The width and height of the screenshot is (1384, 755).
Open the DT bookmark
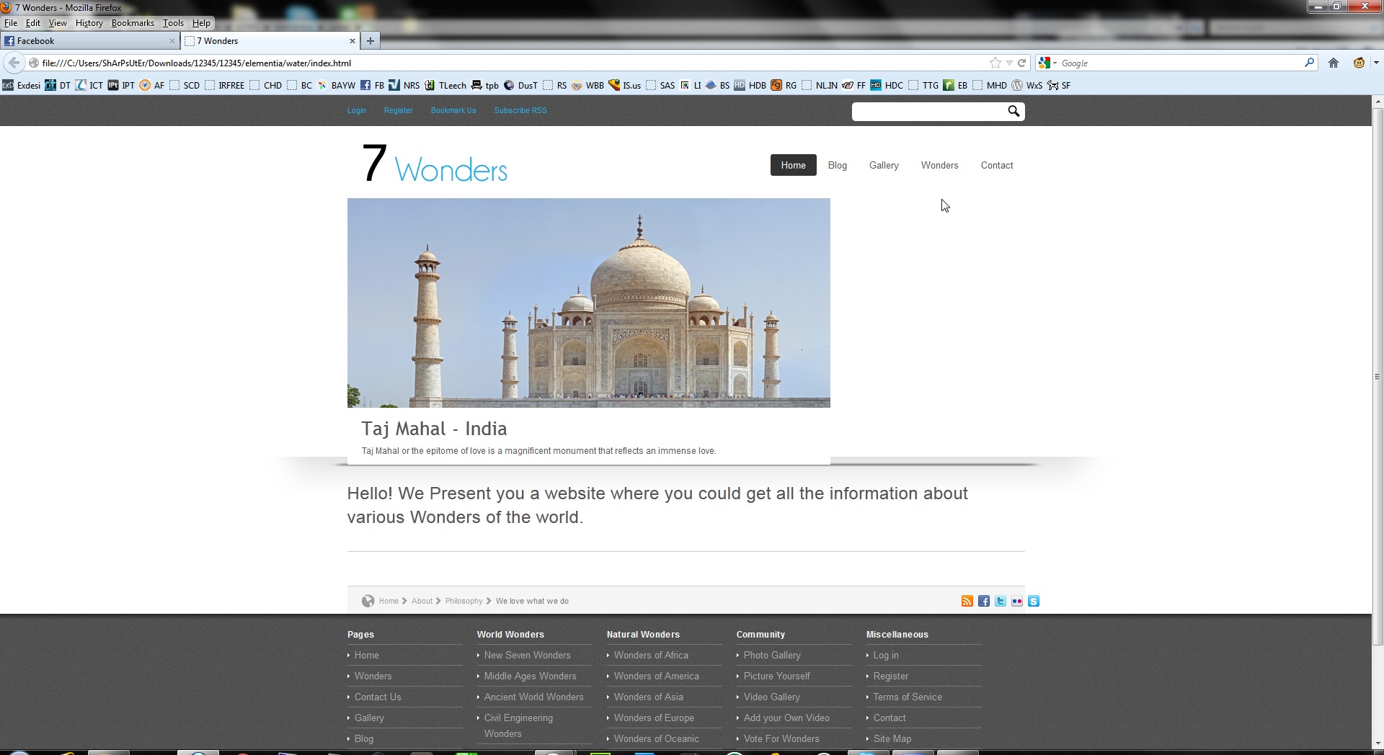point(58,85)
